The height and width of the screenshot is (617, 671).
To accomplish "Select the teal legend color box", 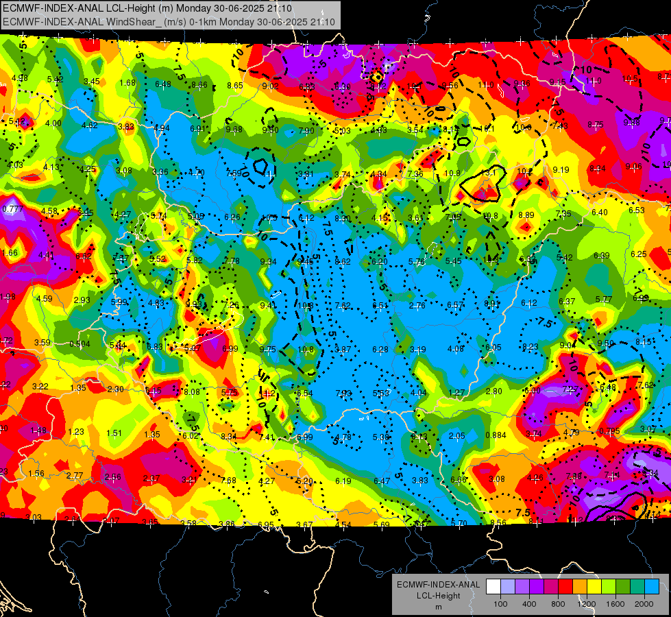I will 637,587.
